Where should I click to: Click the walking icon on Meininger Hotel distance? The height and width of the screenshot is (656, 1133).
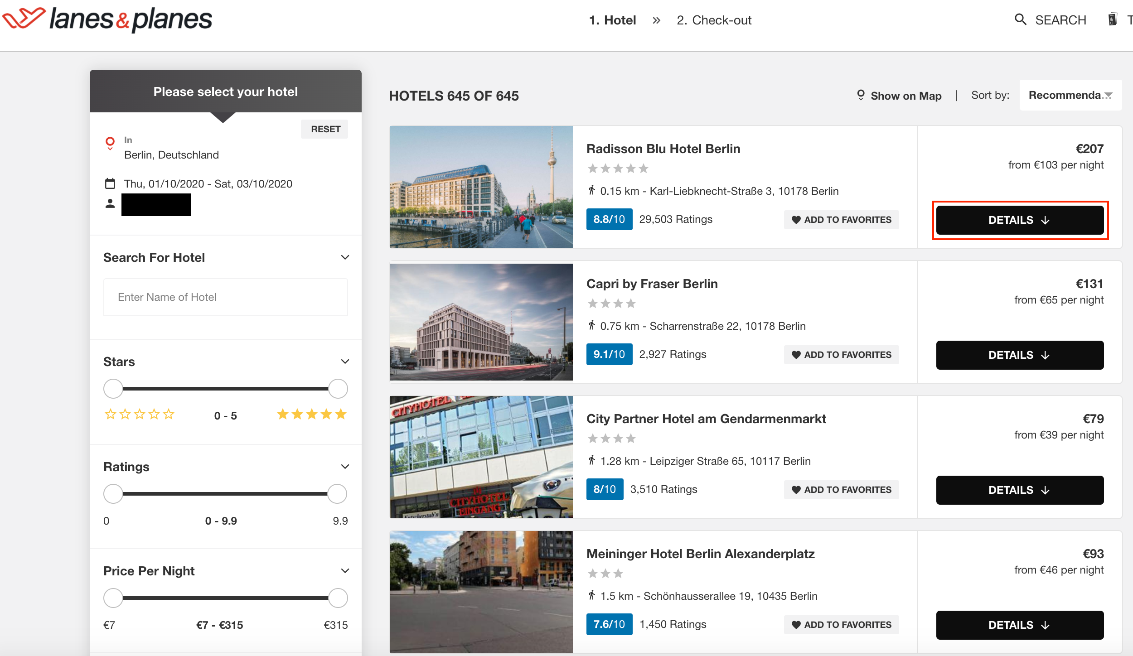[591, 595]
